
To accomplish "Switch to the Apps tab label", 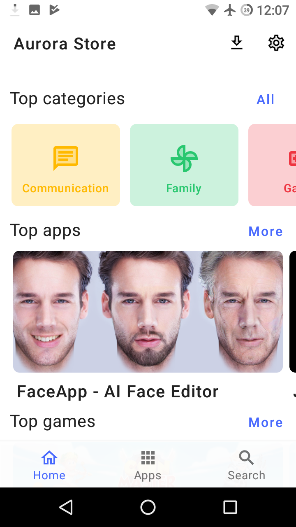I will point(148,476).
